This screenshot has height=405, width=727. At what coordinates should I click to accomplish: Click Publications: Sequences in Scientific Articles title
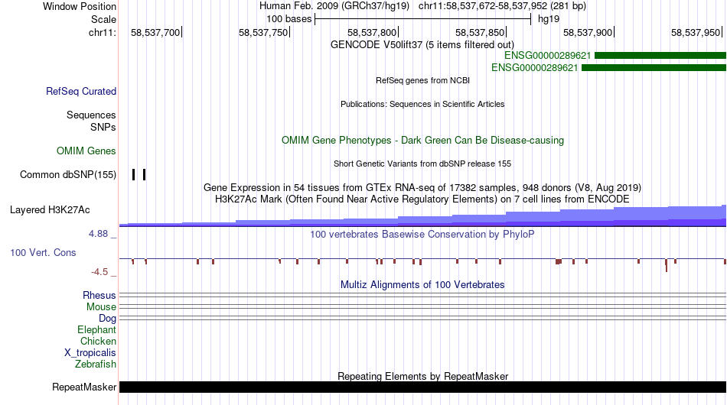pyautogui.click(x=422, y=104)
